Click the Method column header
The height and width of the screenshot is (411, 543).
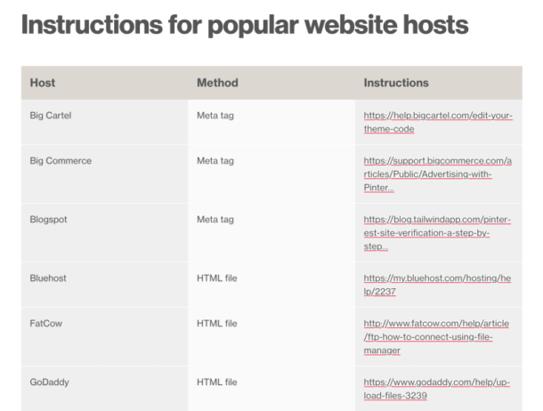pyautogui.click(x=217, y=83)
